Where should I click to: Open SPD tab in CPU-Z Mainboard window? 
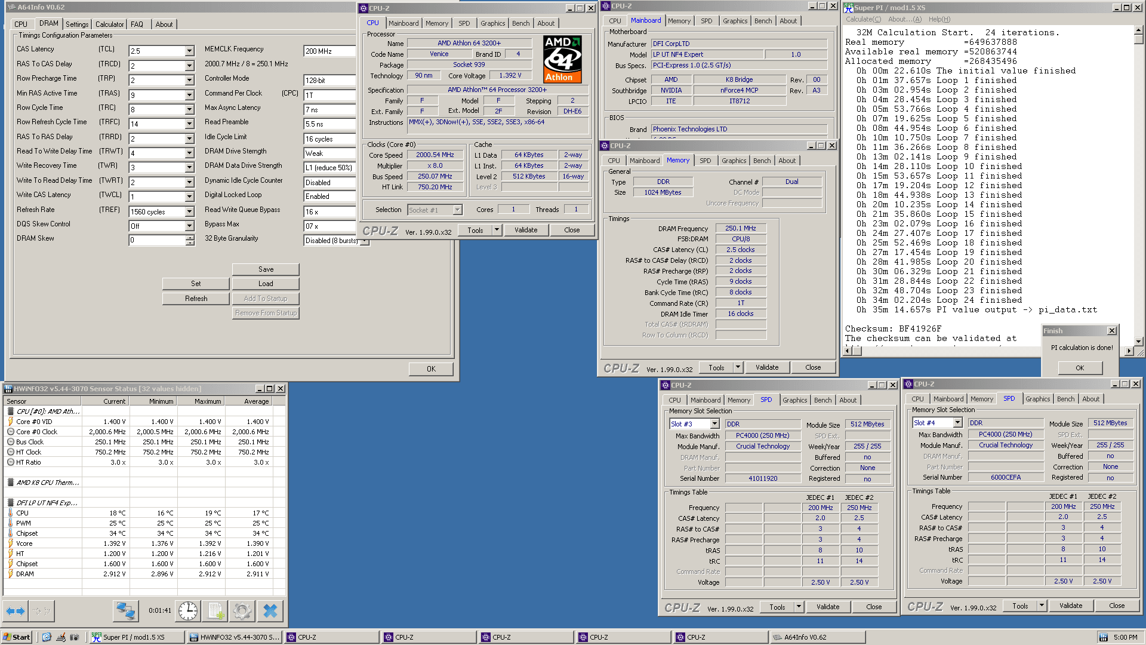(x=706, y=21)
